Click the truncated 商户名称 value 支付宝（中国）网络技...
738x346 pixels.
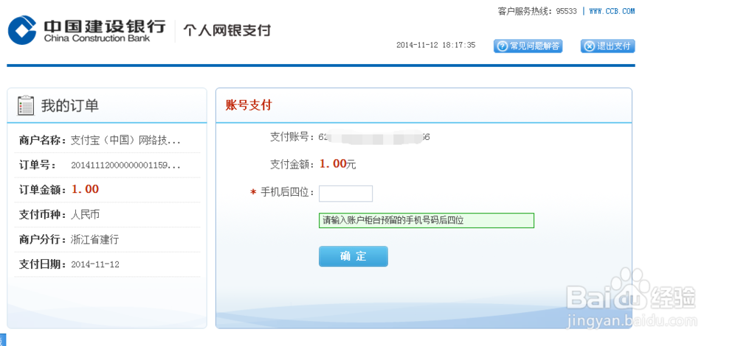click(125, 141)
